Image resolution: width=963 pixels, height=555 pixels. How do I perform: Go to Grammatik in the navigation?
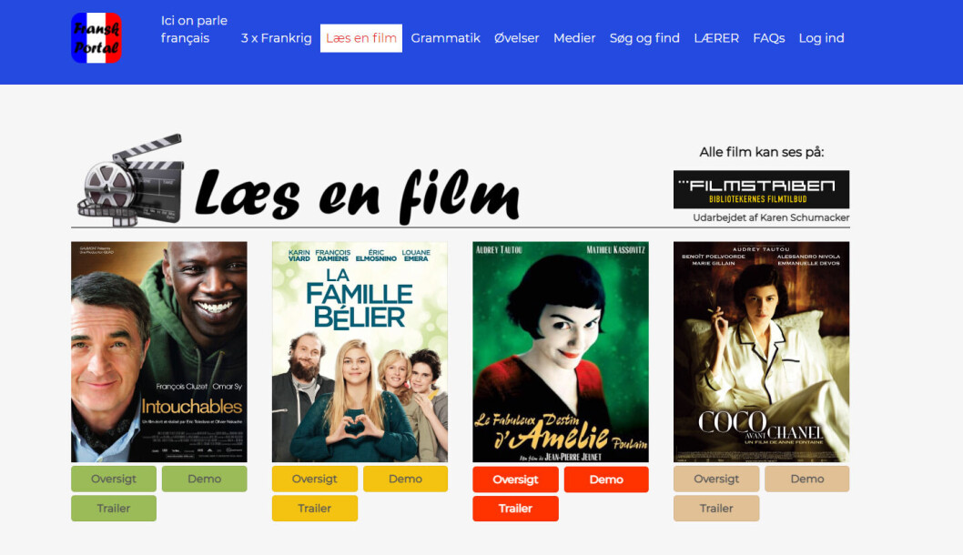[445, 38]
